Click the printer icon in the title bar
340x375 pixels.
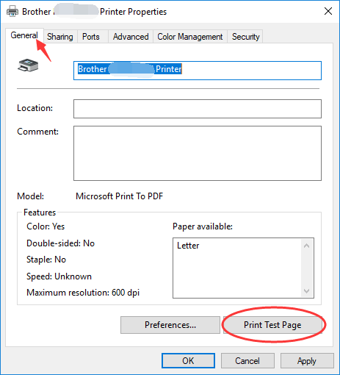click(12, 11)
